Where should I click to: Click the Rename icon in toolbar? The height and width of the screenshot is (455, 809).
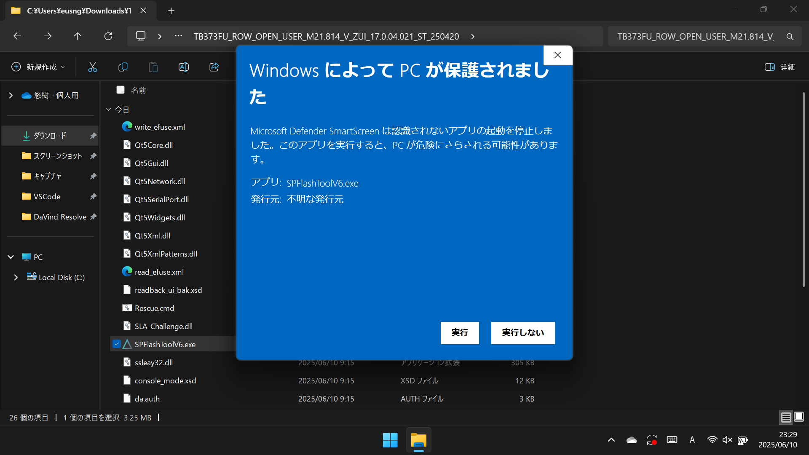(x=184, y=67)
